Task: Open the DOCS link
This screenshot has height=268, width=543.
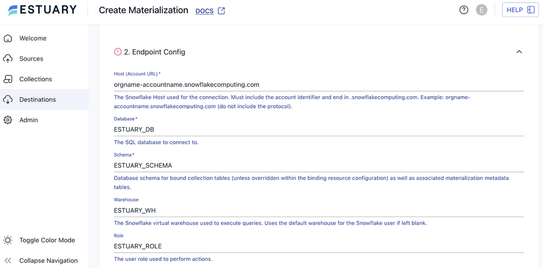Action: [204, 11]
